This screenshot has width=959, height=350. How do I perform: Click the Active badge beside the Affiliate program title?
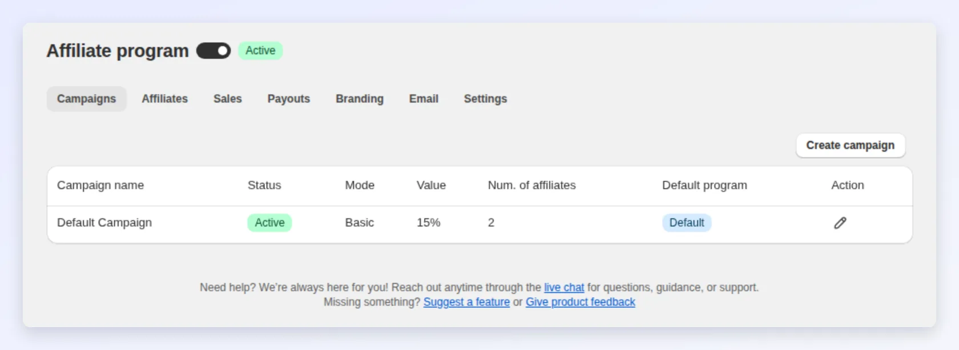point(260,51)
